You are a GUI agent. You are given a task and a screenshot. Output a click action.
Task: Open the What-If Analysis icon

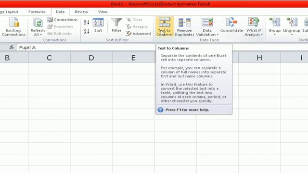(254, 22)
